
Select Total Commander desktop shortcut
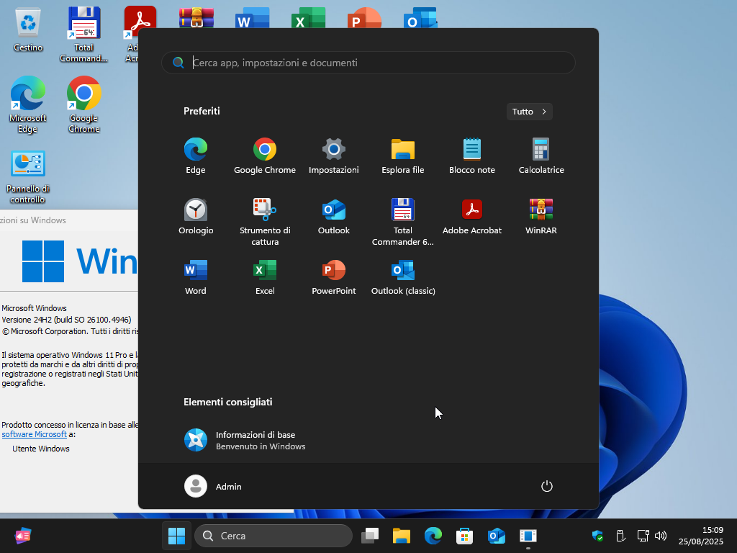83,35
